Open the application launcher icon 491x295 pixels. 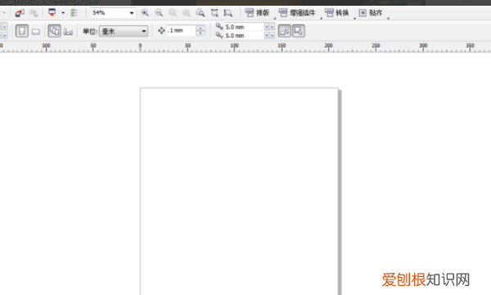(x=52, y=12)
